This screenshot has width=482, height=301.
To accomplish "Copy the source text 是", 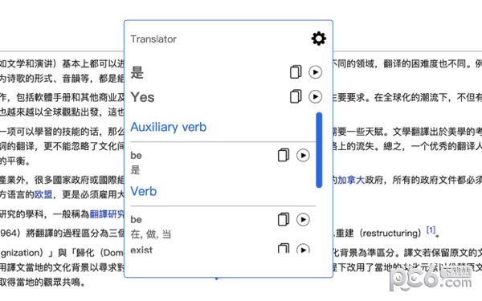I will tap(296, 72).
